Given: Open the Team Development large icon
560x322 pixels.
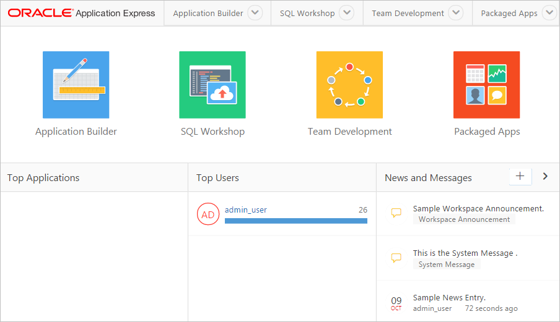Looking at the screenshot, I should click(x=349, y=85).
